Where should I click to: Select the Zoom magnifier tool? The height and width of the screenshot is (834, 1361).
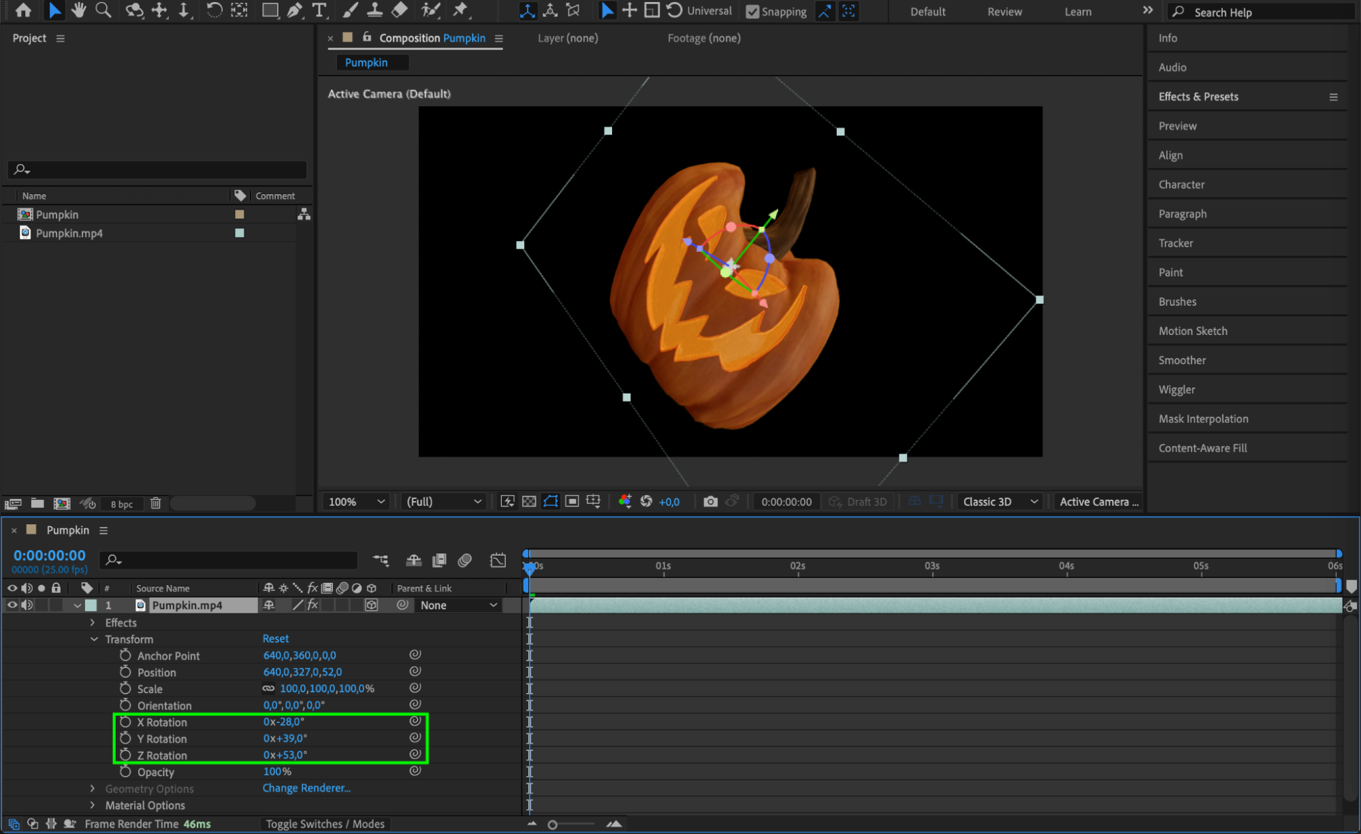pos(103,10)
